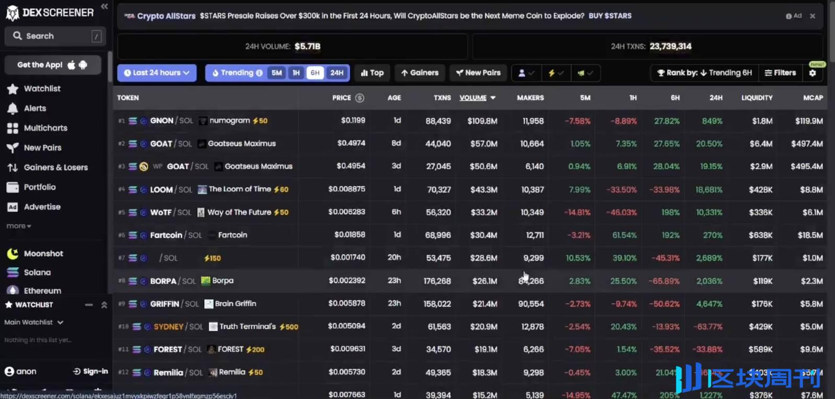Switch to Top tab
Screen dimensions: 835x399
[x=372, y=73]
